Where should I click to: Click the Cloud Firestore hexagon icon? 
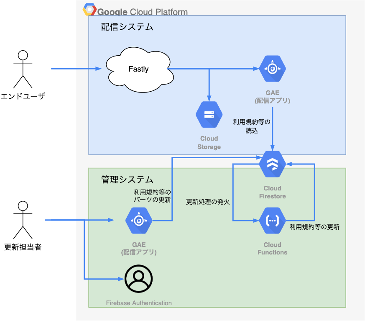(272, 164)
